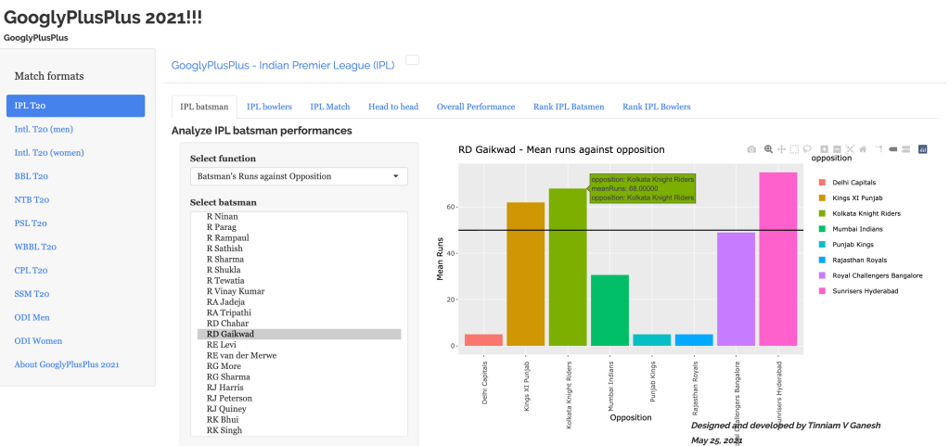Download the plot as PNG via camera icon

point(751,149)
